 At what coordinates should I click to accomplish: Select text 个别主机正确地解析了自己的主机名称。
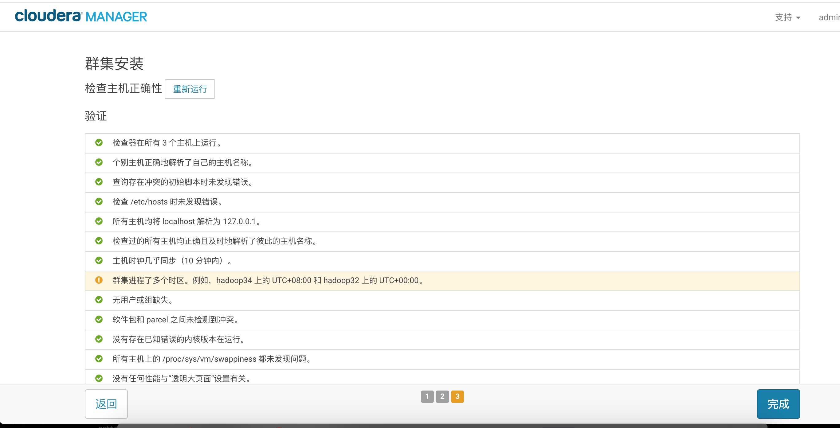click(x=183, y=162)
